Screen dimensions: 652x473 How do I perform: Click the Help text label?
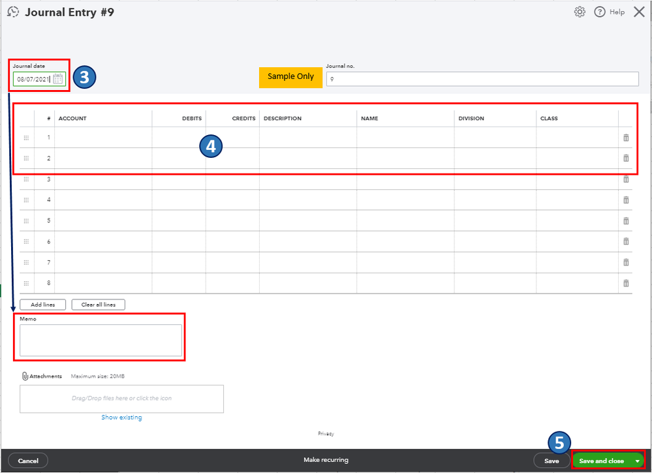pos(617,12)
